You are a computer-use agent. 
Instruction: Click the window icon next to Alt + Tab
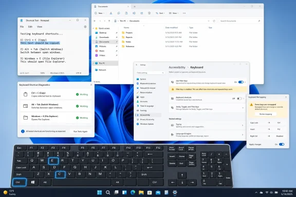25,106
